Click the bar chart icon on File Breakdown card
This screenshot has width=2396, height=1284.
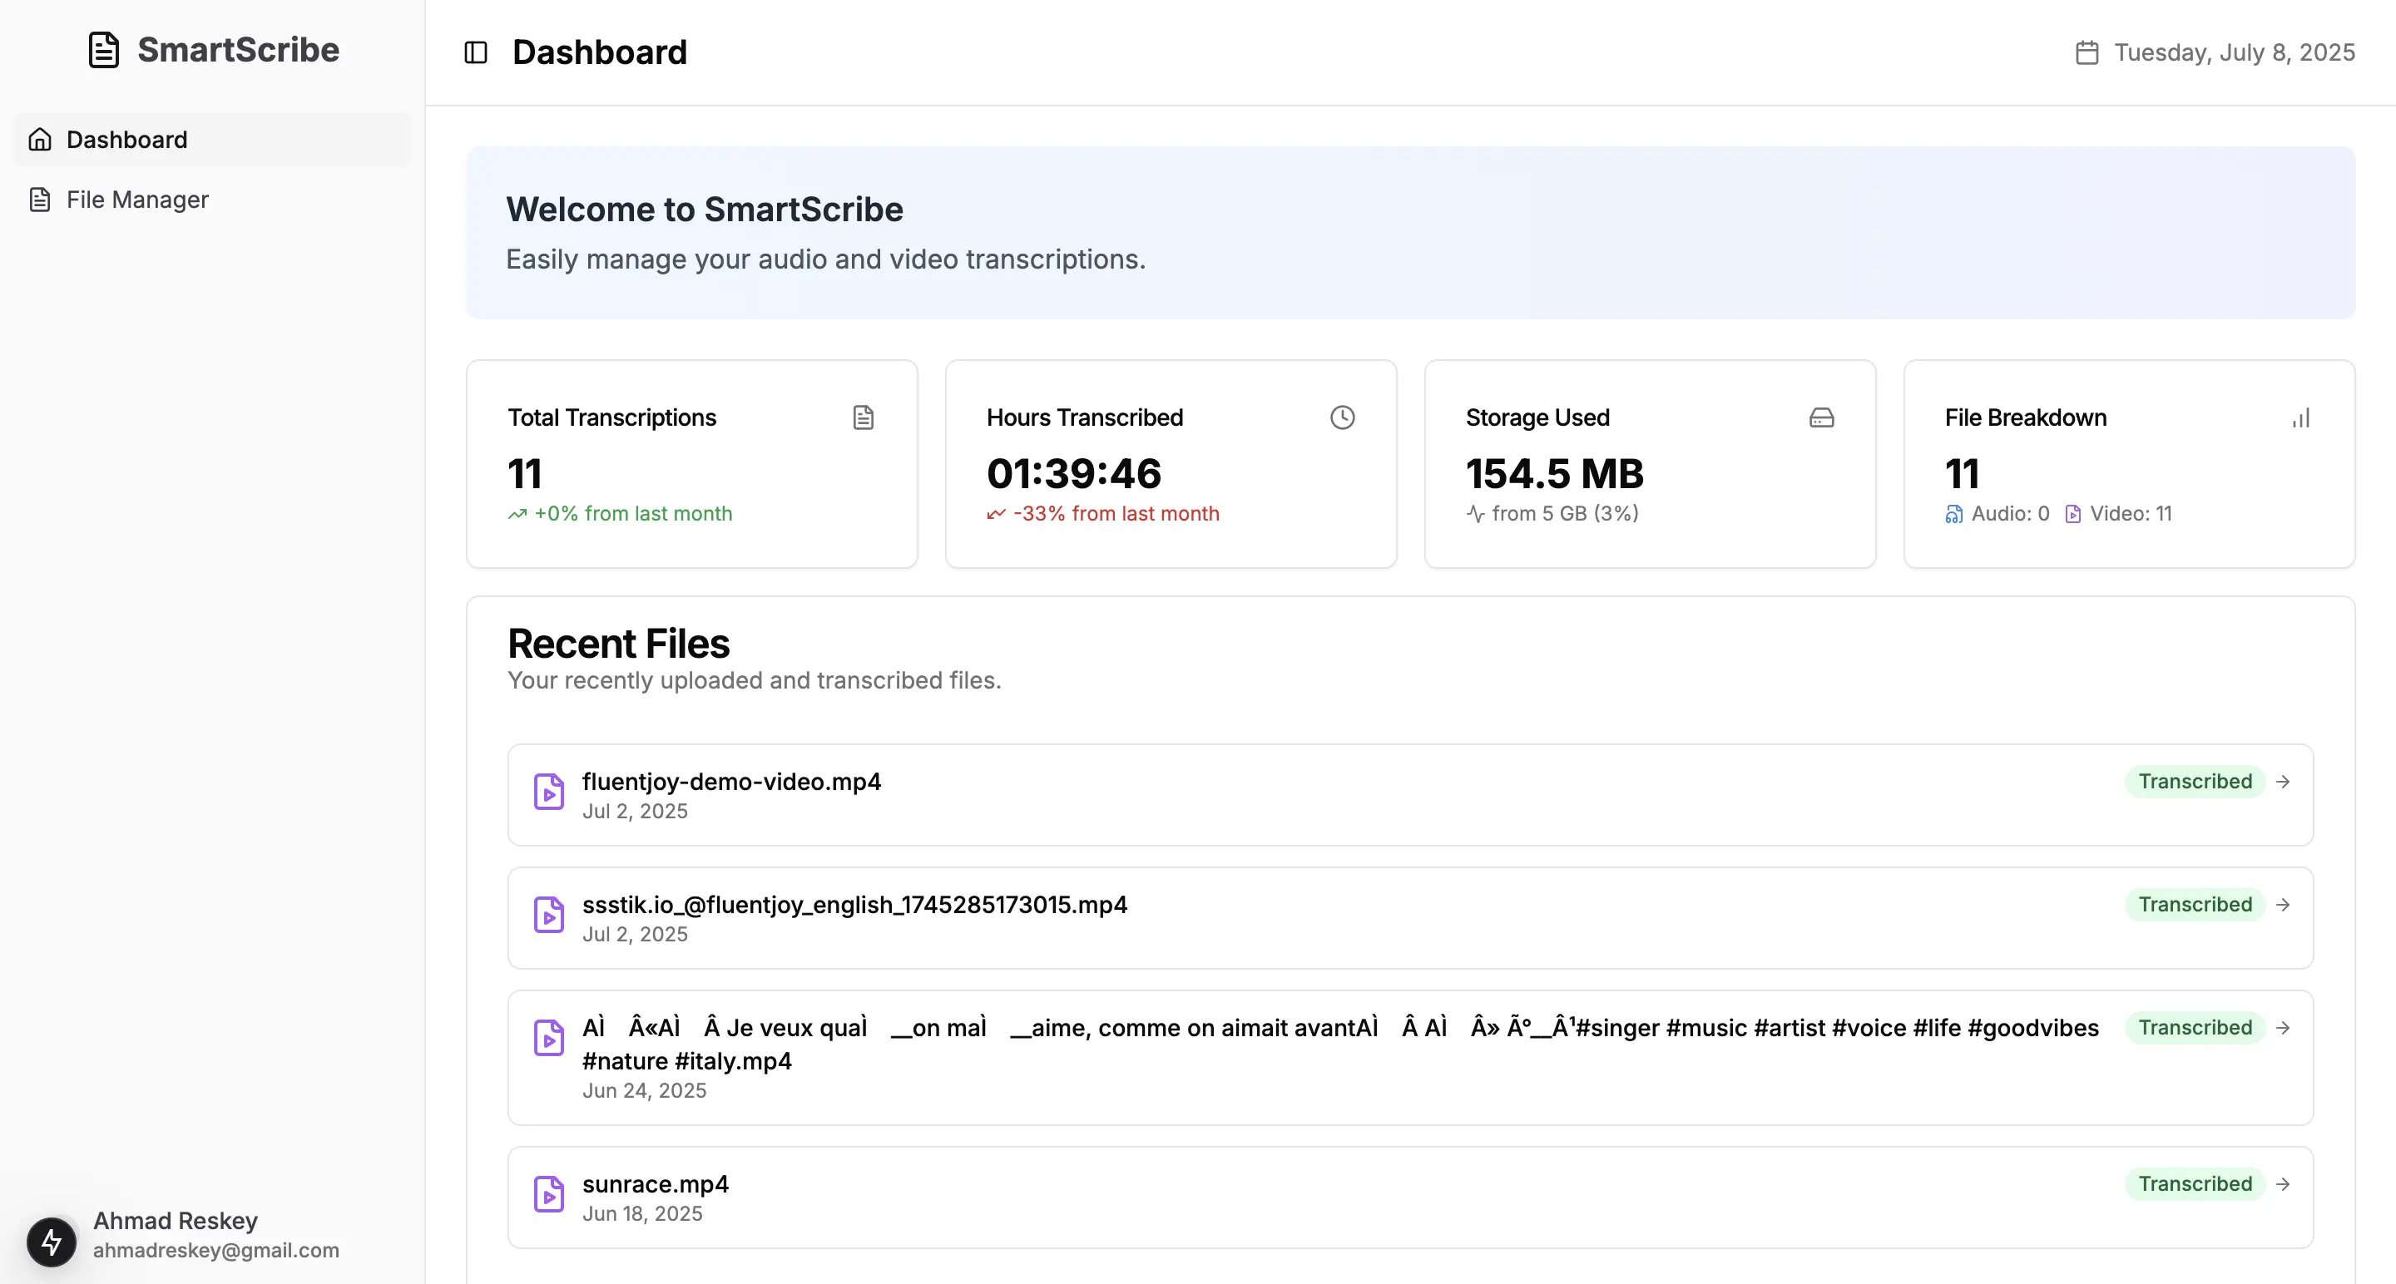2301,417
